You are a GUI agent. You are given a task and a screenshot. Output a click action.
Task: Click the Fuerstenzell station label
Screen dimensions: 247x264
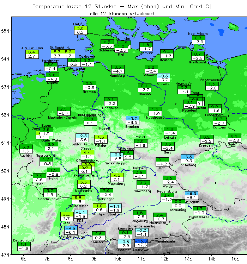199,217
